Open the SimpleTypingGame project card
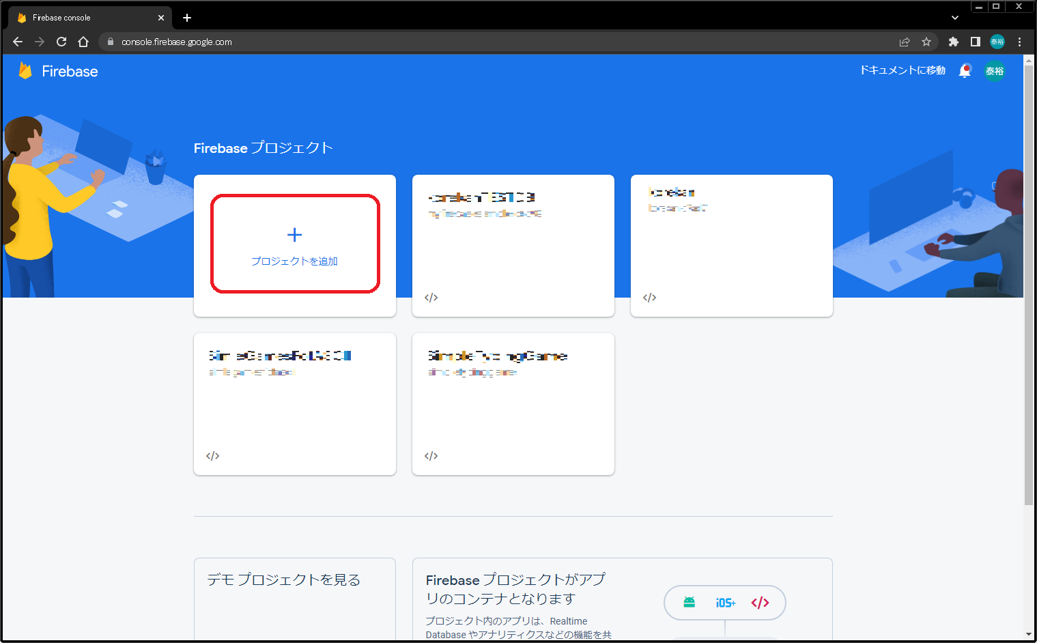1037x643 pixels. 513,404
